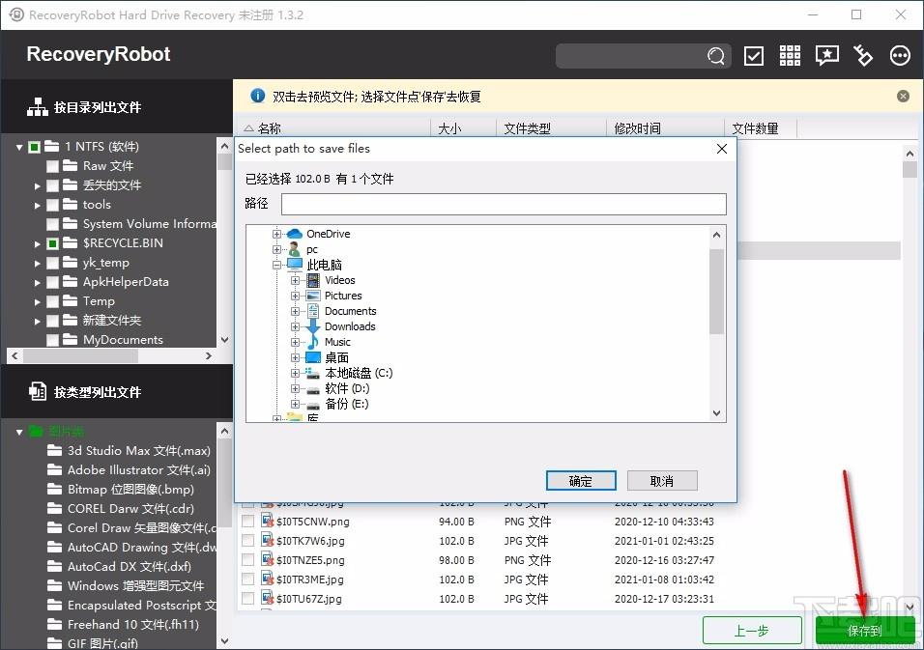
Task: Check the yk_temp folder checkbox
Action: tap(52, 263)
